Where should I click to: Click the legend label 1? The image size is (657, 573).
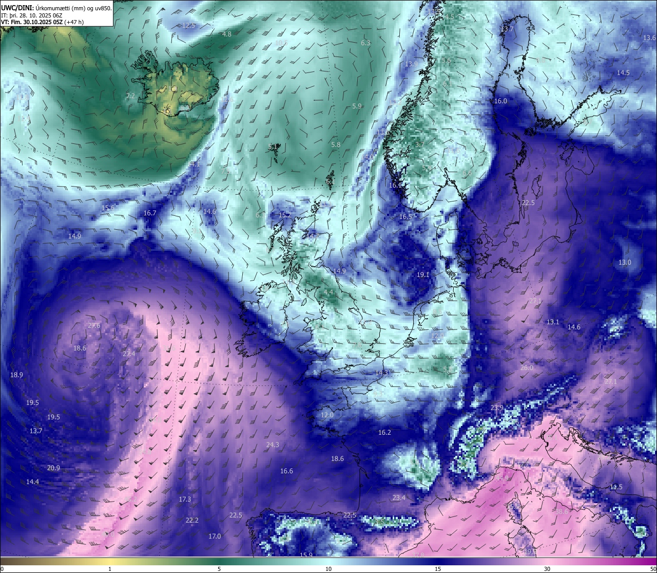[x=110, y=569]
